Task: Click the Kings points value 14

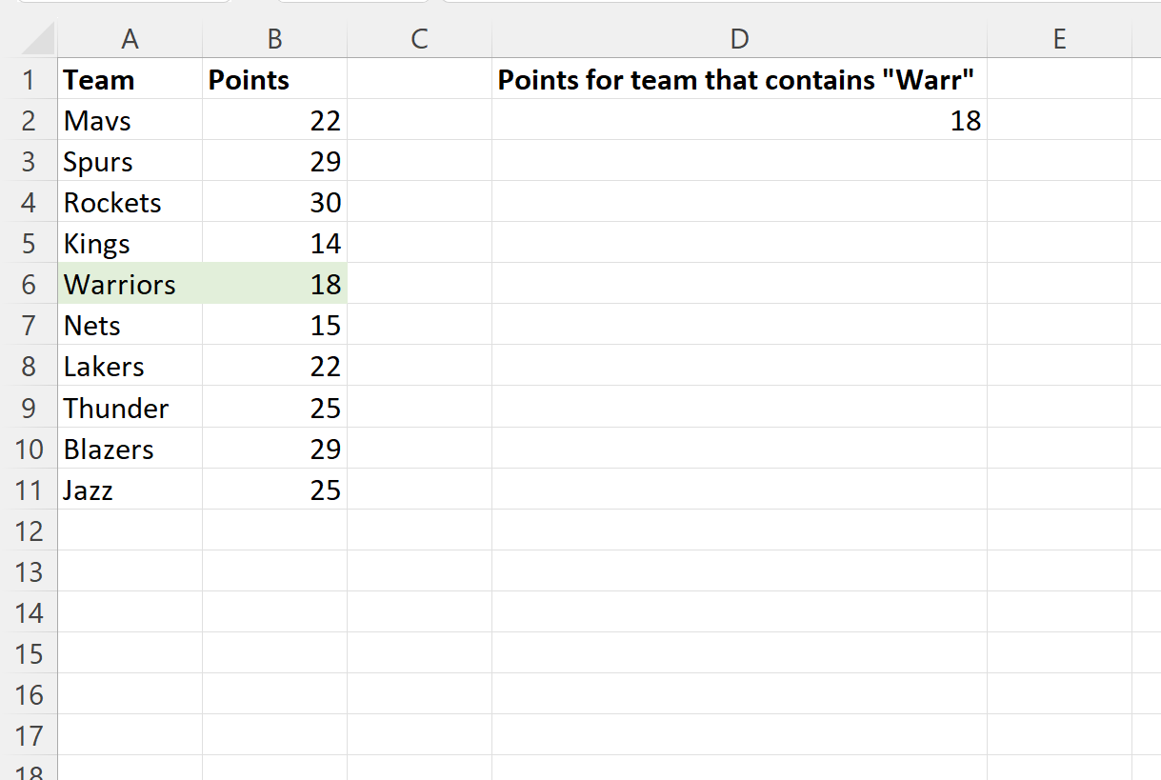Action: [274, 243]
